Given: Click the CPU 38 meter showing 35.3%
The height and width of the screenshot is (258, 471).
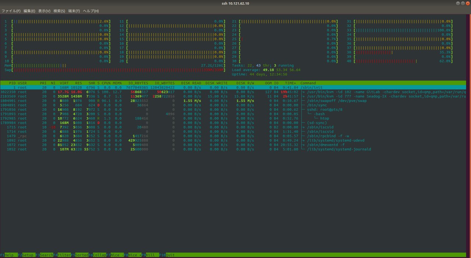Looking at the screenshot, I should (x=400, y=52).
